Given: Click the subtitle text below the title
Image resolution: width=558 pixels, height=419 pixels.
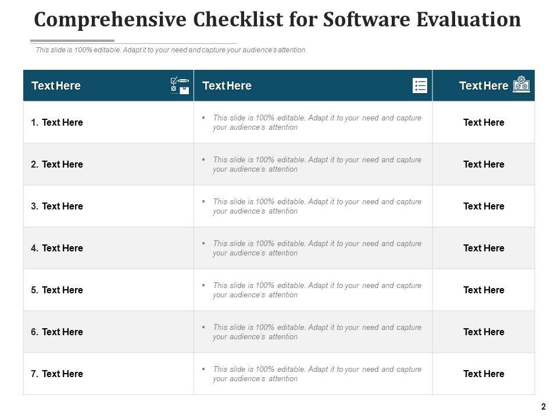Looking at the screenshot, I should 171,50.
